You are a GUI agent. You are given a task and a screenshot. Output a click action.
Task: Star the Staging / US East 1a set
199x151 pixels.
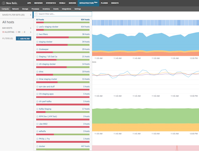[37, 57]
